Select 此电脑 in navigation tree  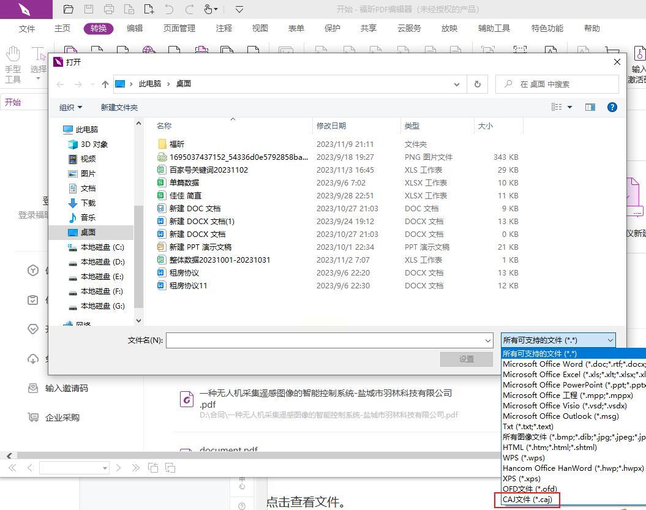tap(80, 129)
